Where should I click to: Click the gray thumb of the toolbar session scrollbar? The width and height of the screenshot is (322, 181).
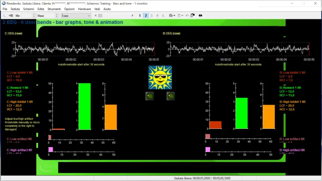click(x=100, y=16)
